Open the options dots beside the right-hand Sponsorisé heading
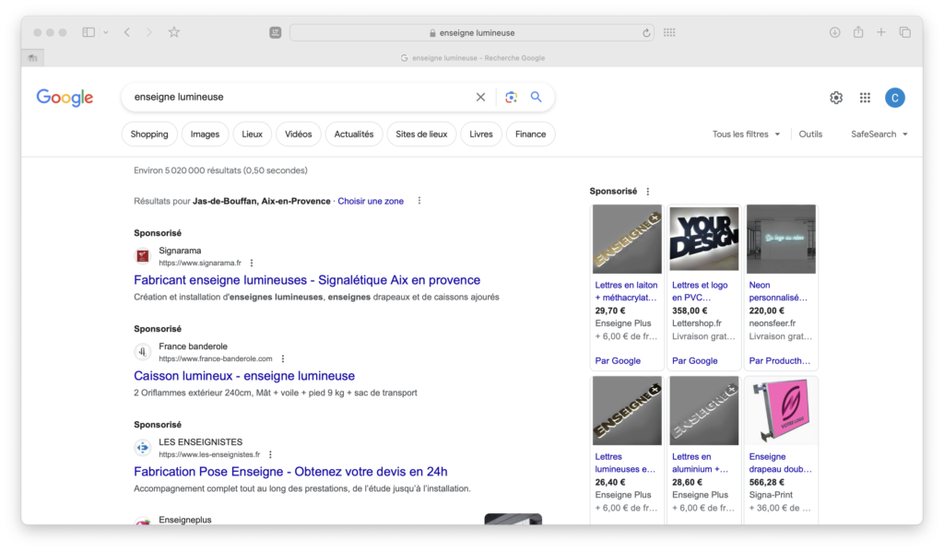The width and height of the screenshot is (944, 551). click(648, 192)
